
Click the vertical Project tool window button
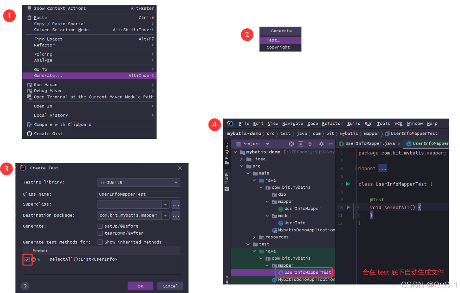[x=227, y=153]
